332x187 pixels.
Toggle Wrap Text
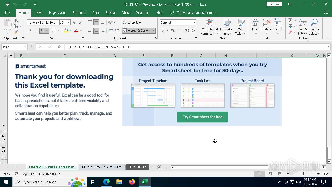click(132, 22)
